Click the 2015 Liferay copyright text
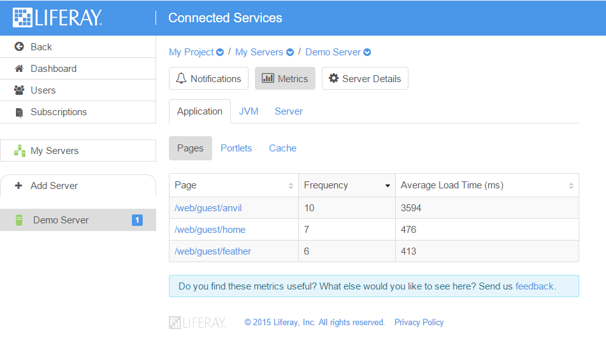 pyautogui.click(x=315, y=322)
